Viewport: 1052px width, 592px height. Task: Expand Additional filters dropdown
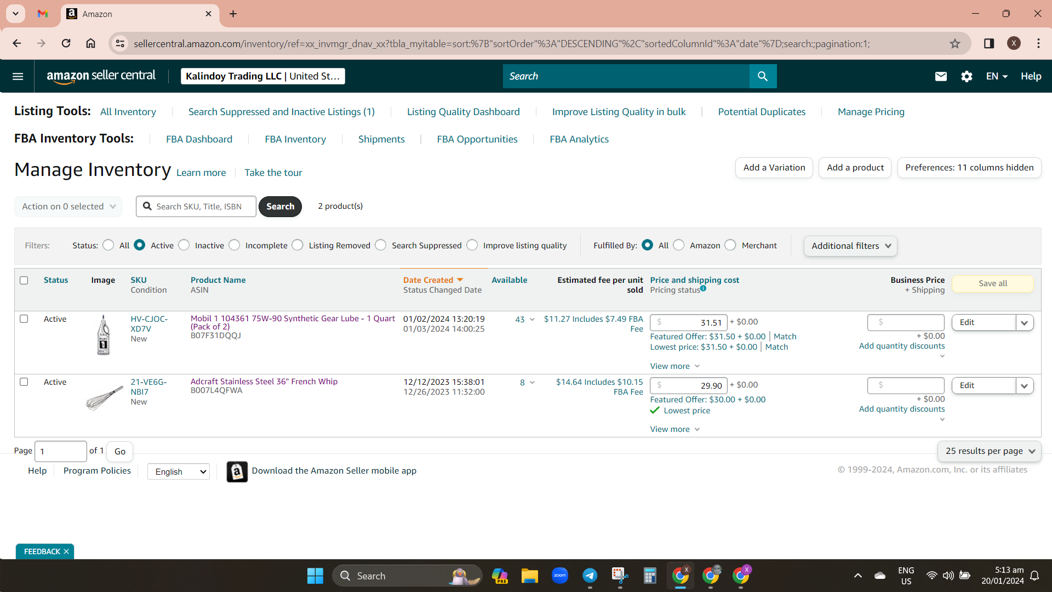coord(850,246)
